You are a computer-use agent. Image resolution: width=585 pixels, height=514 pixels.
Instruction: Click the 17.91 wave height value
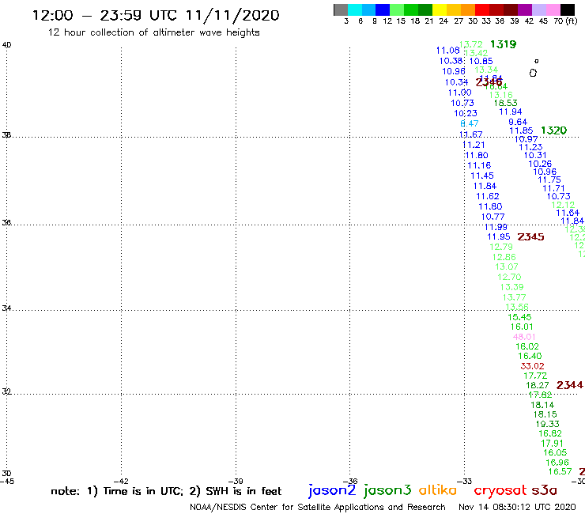tap(552, 443)
